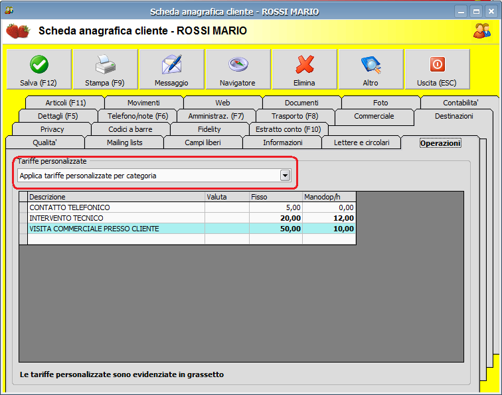Select the Operazioni tab
The width and height of the screenshot is (502, 395).
(440, 143)
